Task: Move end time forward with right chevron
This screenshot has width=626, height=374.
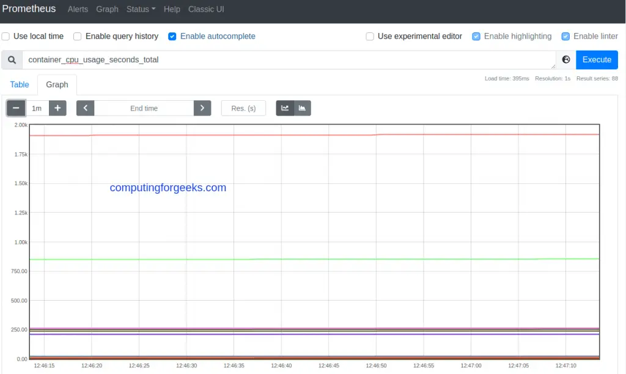Action: pyautogui.click(x=202, y=108)
